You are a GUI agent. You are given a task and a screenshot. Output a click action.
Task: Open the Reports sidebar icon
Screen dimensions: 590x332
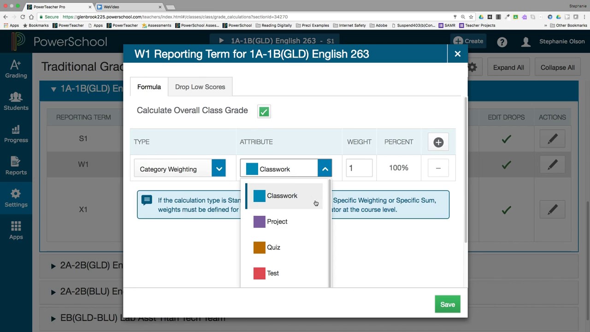(16, 166)
